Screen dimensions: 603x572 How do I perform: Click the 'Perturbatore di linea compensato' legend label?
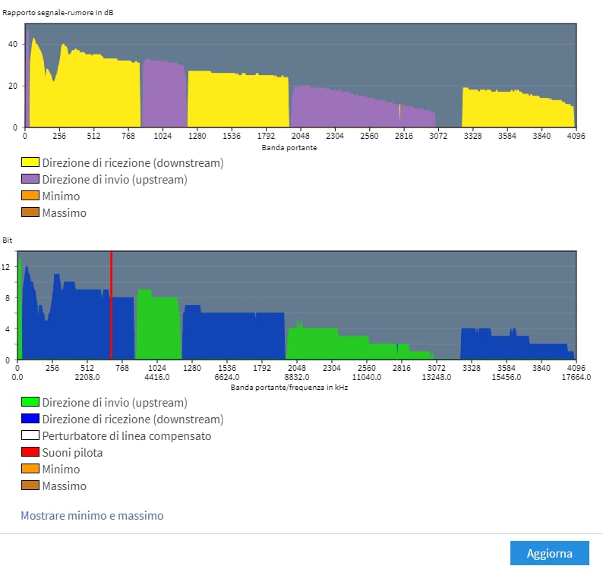[127, 436]
